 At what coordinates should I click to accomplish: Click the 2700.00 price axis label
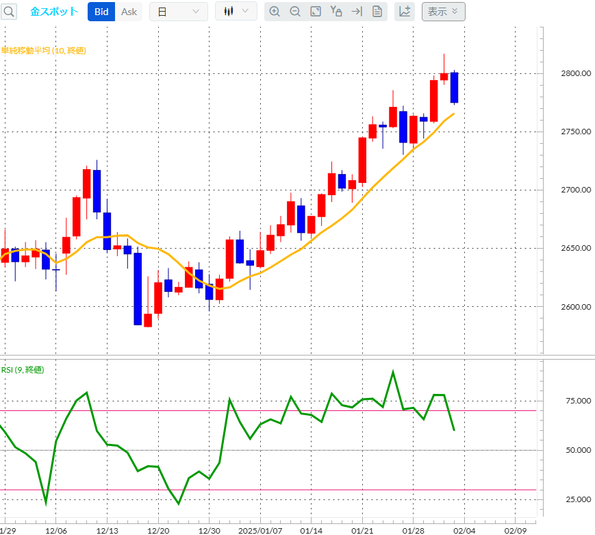[x=576, y=190]
